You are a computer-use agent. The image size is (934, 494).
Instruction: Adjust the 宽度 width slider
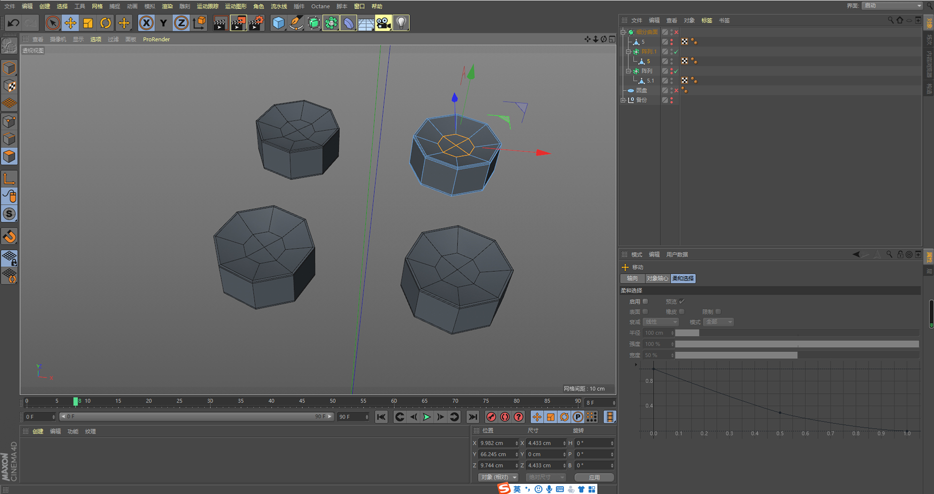point(797,355)
